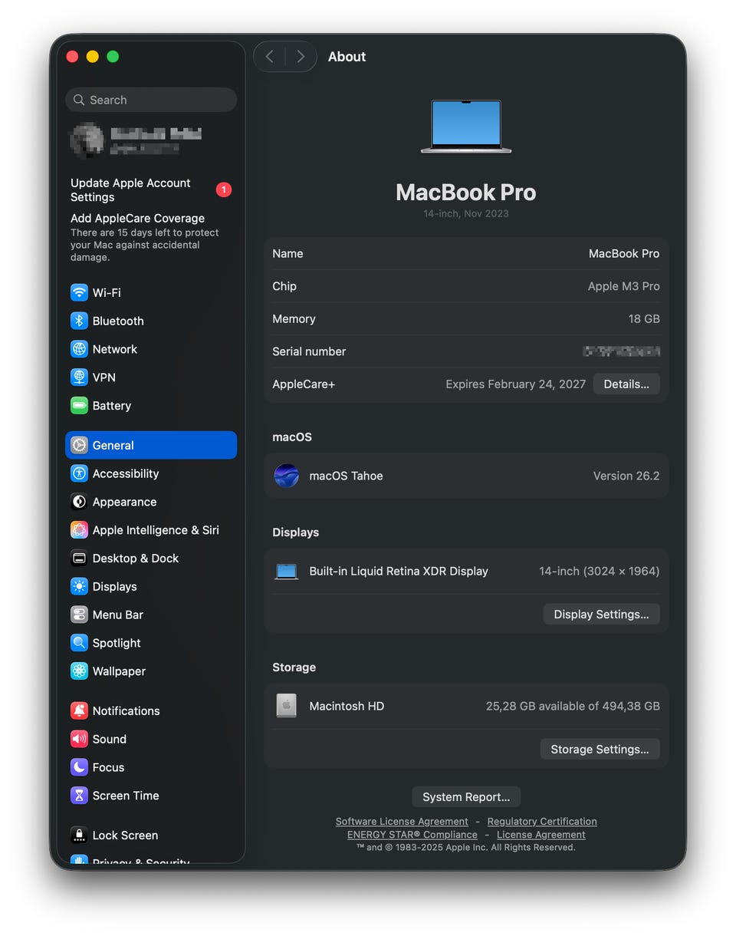Click the red notification badge
This screenshot has width=736, height=936.
pyautogui.click(x=224, y=190)
